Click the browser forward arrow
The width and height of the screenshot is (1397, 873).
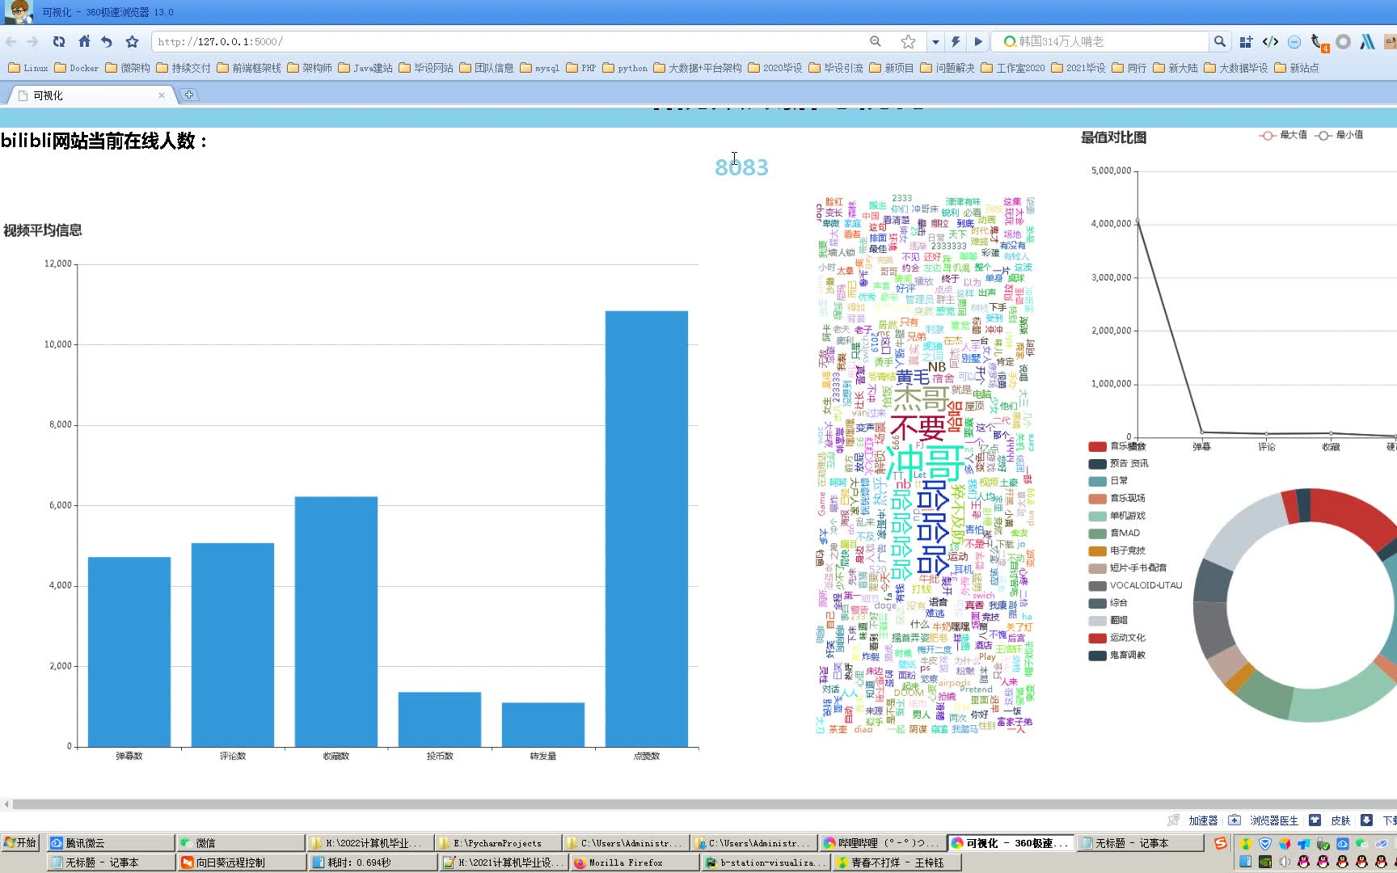coord(33,41)
